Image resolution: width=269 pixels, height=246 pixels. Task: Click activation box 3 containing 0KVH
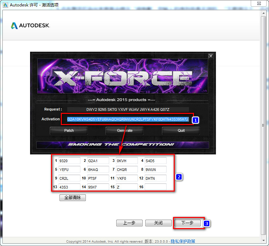(x=127, y=161)
